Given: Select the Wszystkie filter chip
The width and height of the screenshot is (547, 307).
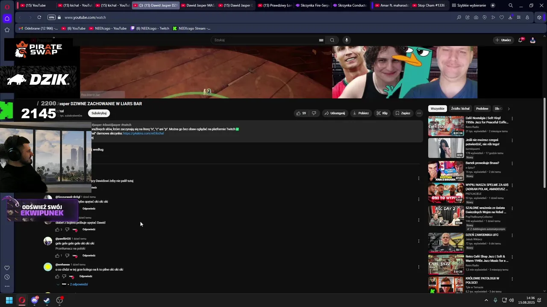Looking at the screenshot, I should click(437, 109).
